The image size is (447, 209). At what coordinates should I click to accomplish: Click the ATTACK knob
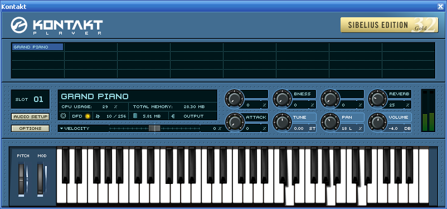tap(234, 122)
